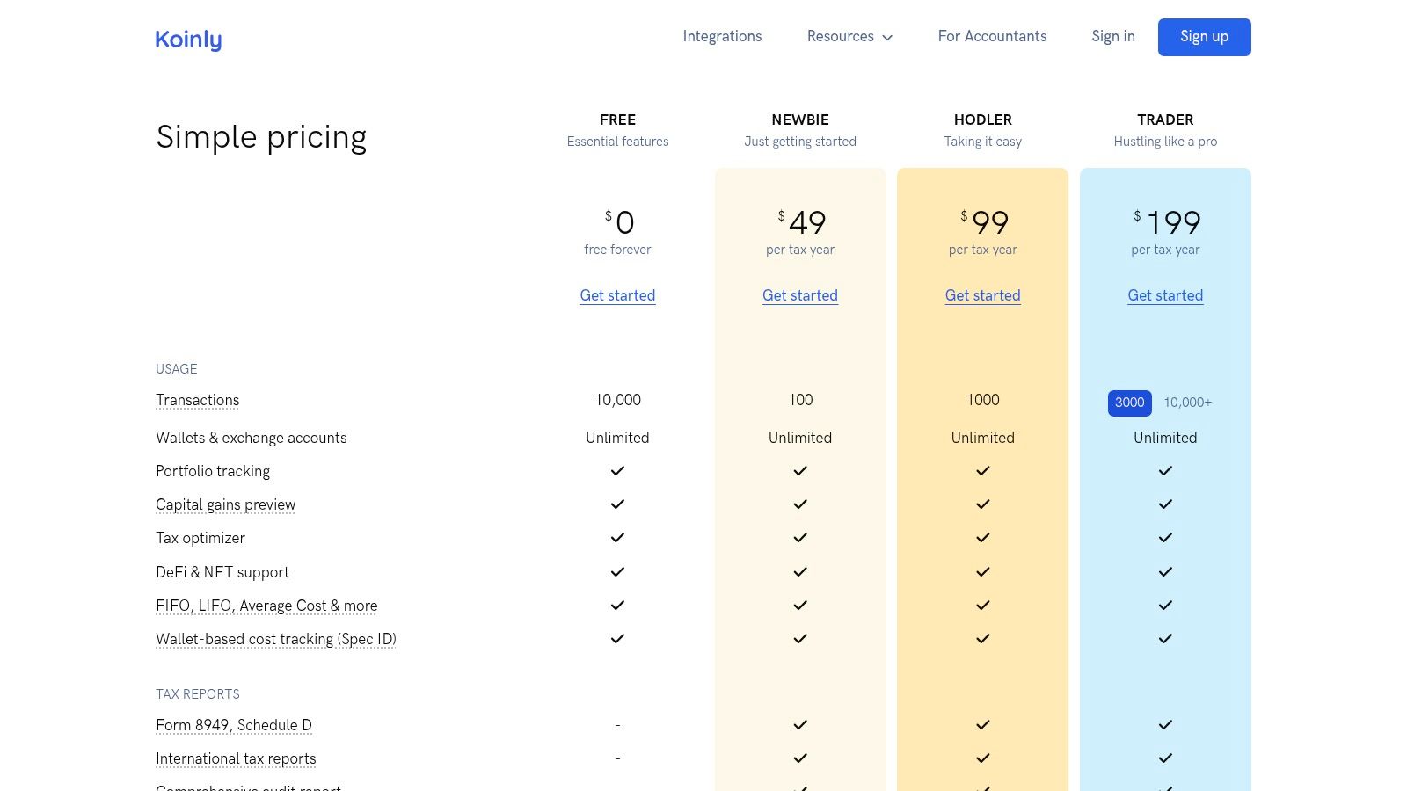1407x791 pixels.
Task: Click the Transactions feature label
Action: [198, 400]
